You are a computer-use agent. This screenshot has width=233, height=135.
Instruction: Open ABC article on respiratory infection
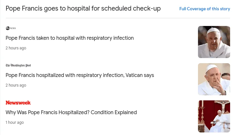click(69, 38)
